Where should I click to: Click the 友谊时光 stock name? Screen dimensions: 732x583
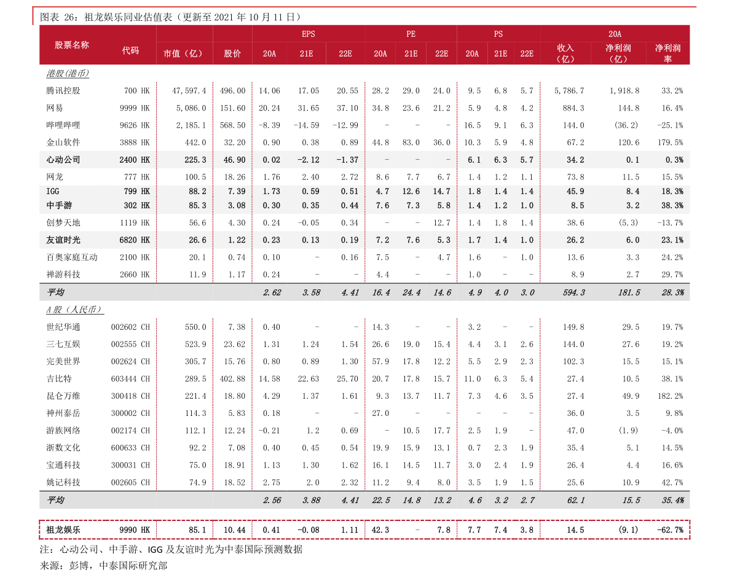[63, 240]
